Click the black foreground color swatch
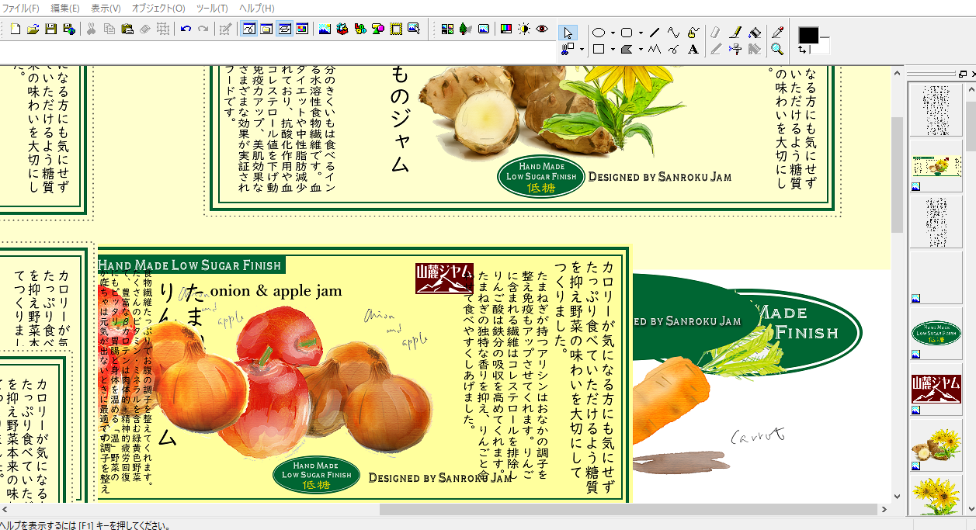Viewport: 976px width, 530px height. click(x=808, y=36)
